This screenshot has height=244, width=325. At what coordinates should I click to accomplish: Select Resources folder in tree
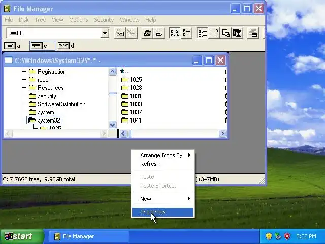(x=46, y=88)
